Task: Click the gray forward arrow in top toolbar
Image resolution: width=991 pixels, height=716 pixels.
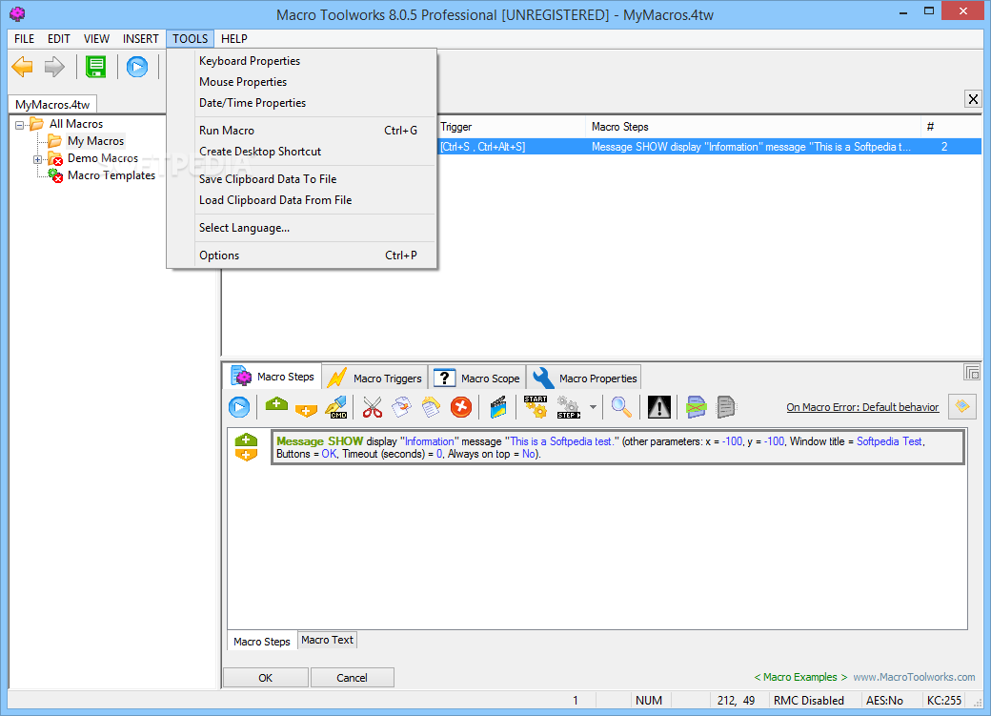Action: [x=54, y=67]
